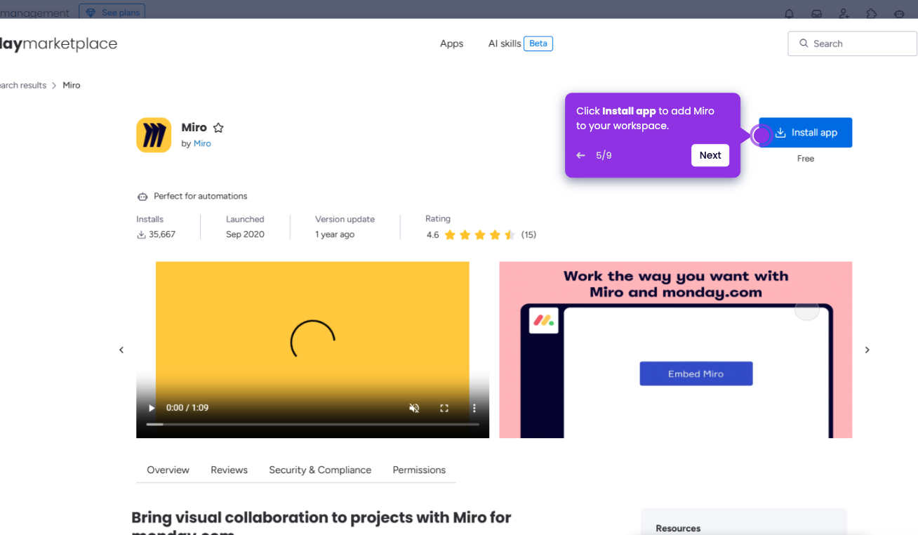This screenshot has width=918, height=535.
Task: Click the 35,667 installs value
Action: (x=162, y=235)
